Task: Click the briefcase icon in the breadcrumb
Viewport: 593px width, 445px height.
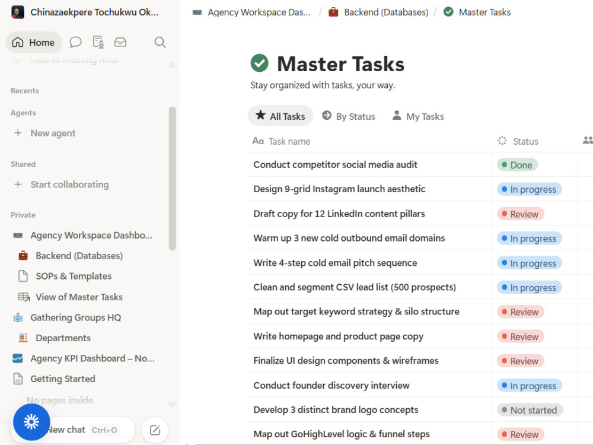Action: pyautogui.click(x=333, y=12)
